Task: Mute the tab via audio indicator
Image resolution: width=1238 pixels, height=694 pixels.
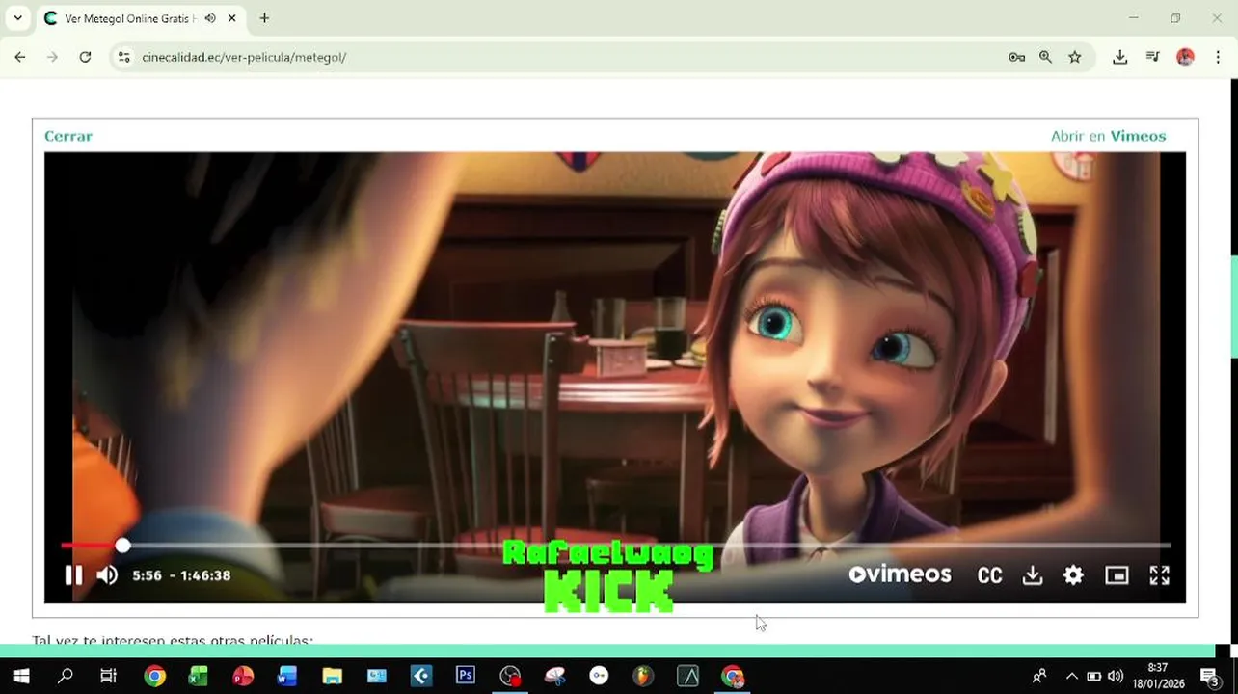Action: point(210,18)
